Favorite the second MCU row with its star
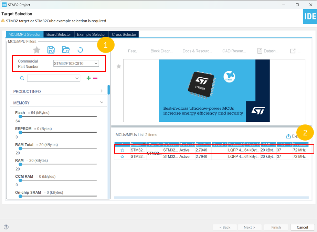The image size is (317, 232). coord(122,156)
